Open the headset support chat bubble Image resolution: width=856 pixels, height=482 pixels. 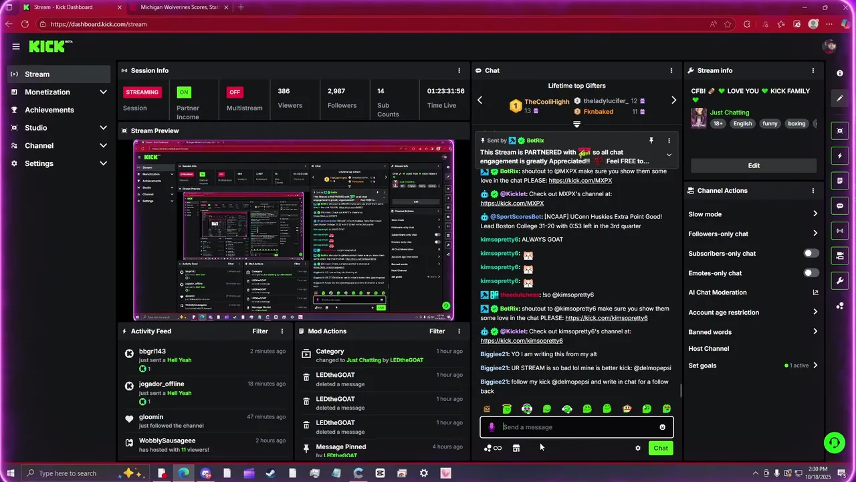(x=834, y=443)
